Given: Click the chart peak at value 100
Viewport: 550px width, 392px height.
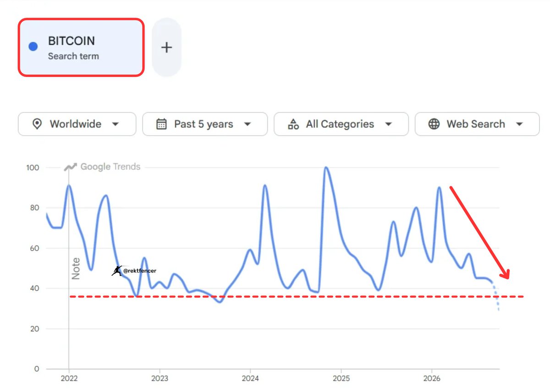Looking at the screenshot, I should pyautogui.click(x=326, y=168).
